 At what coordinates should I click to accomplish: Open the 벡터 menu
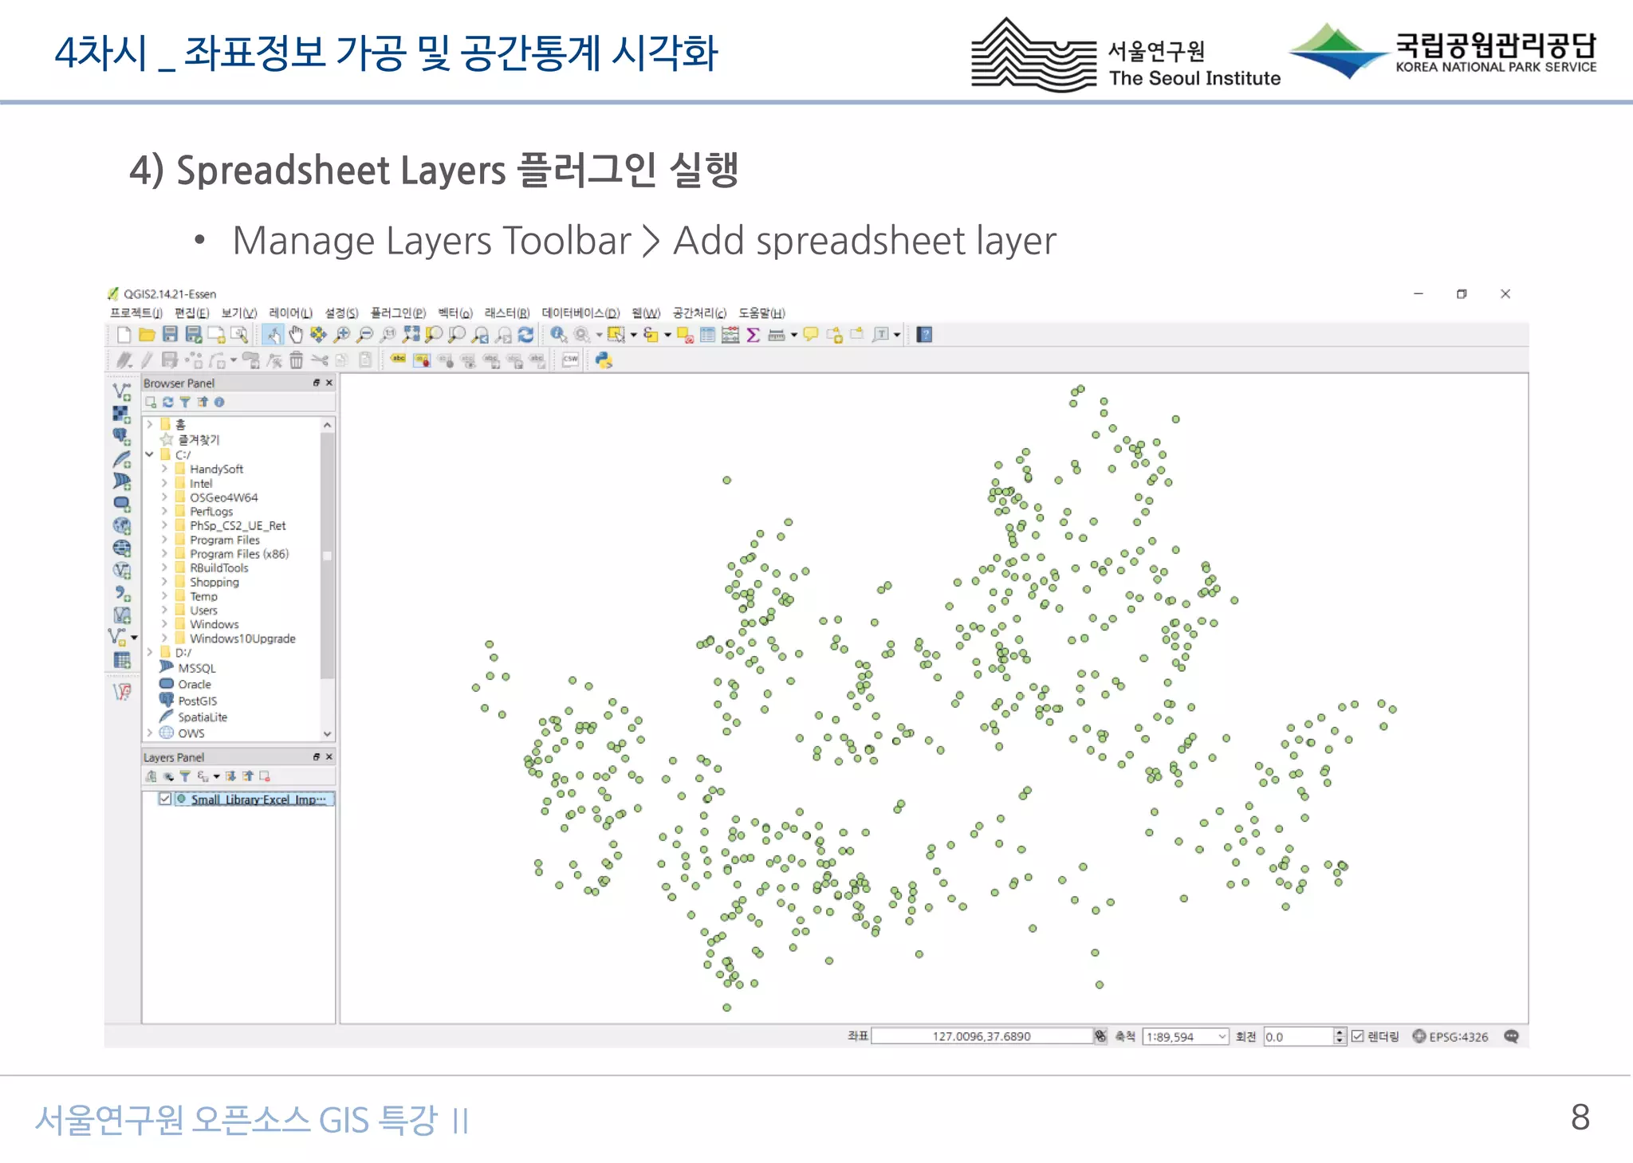pyautogui.click(x=455, y=313)
